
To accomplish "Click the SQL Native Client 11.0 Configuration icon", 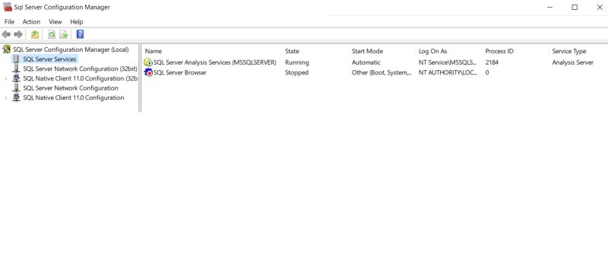I will click(x=16, y=97).
